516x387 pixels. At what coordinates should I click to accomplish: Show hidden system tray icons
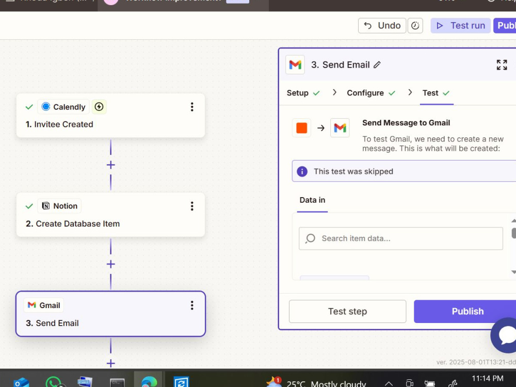pos(389,384)
